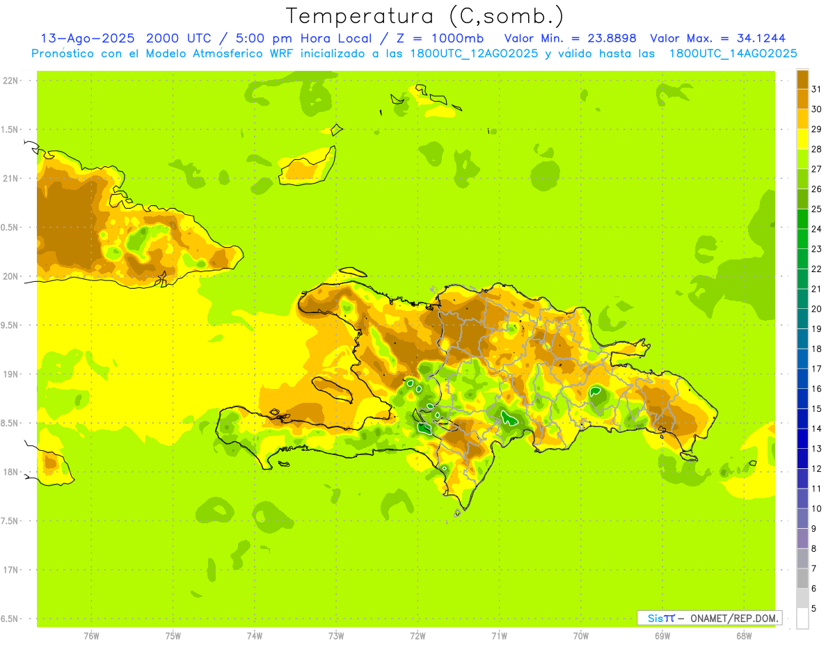Click the latitude axis label "1.5N"
835x645 pixels.
(x=10, y=129)
